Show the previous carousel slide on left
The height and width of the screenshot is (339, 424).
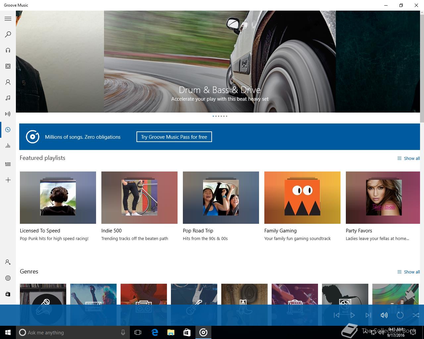click(x=60, y=62)
